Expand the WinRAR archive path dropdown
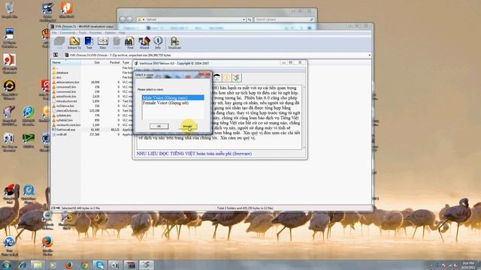 [369, 55]
